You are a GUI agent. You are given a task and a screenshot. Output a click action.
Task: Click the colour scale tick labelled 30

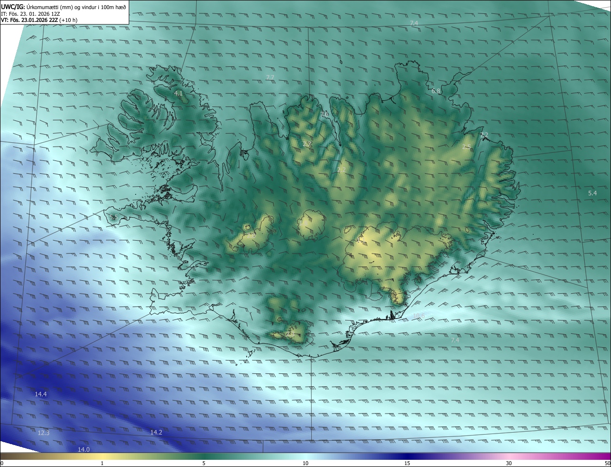[509, 463]
